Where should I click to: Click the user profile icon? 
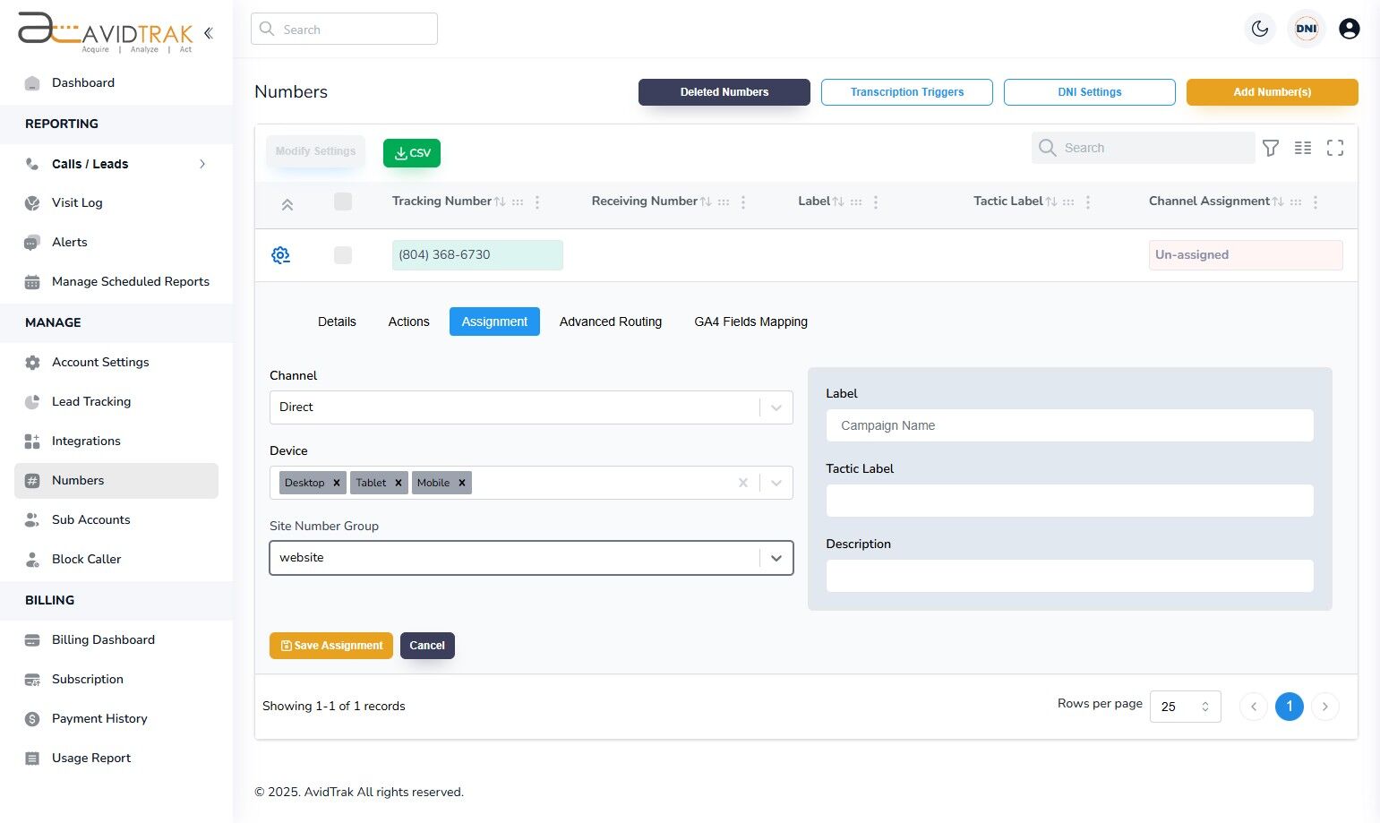(1349, 28)
